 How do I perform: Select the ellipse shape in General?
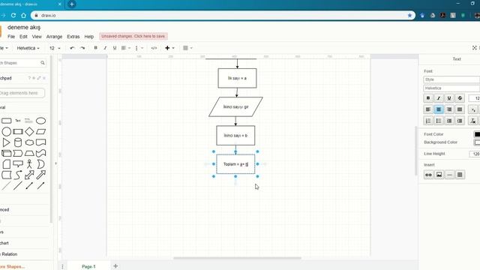[x=40, y=121]
